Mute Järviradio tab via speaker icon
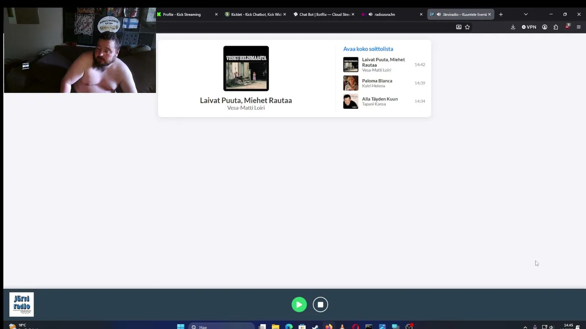Screen dimensions: 586x329 pos(439,15)
